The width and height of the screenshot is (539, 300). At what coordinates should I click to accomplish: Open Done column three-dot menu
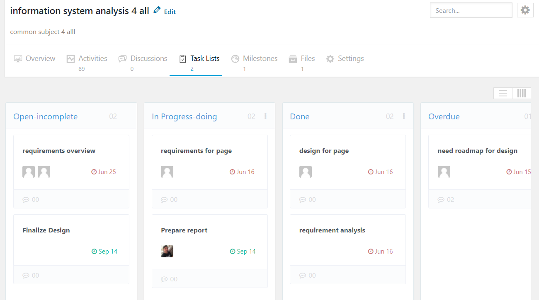point(404,116)
